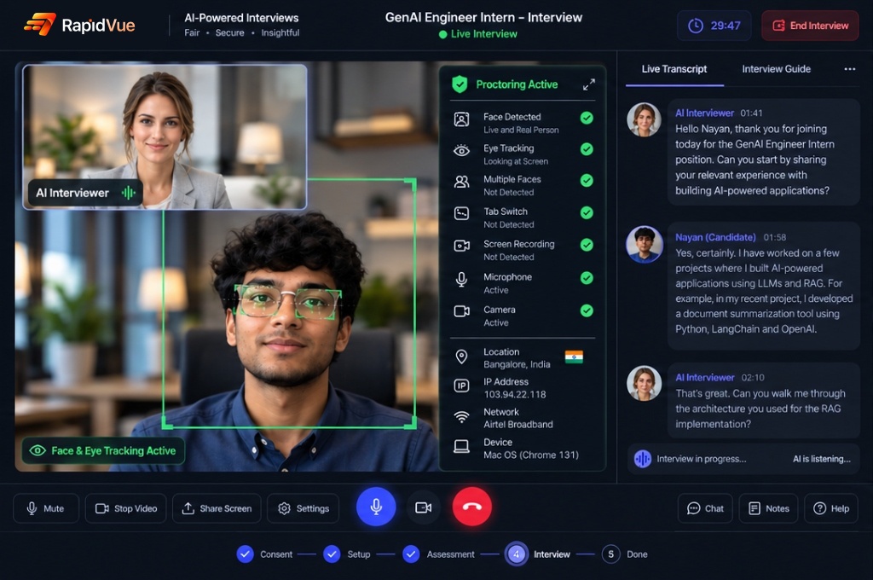873x580 pixels.
Task: Click the Device laptop icon
Action: tap(461, 446)
